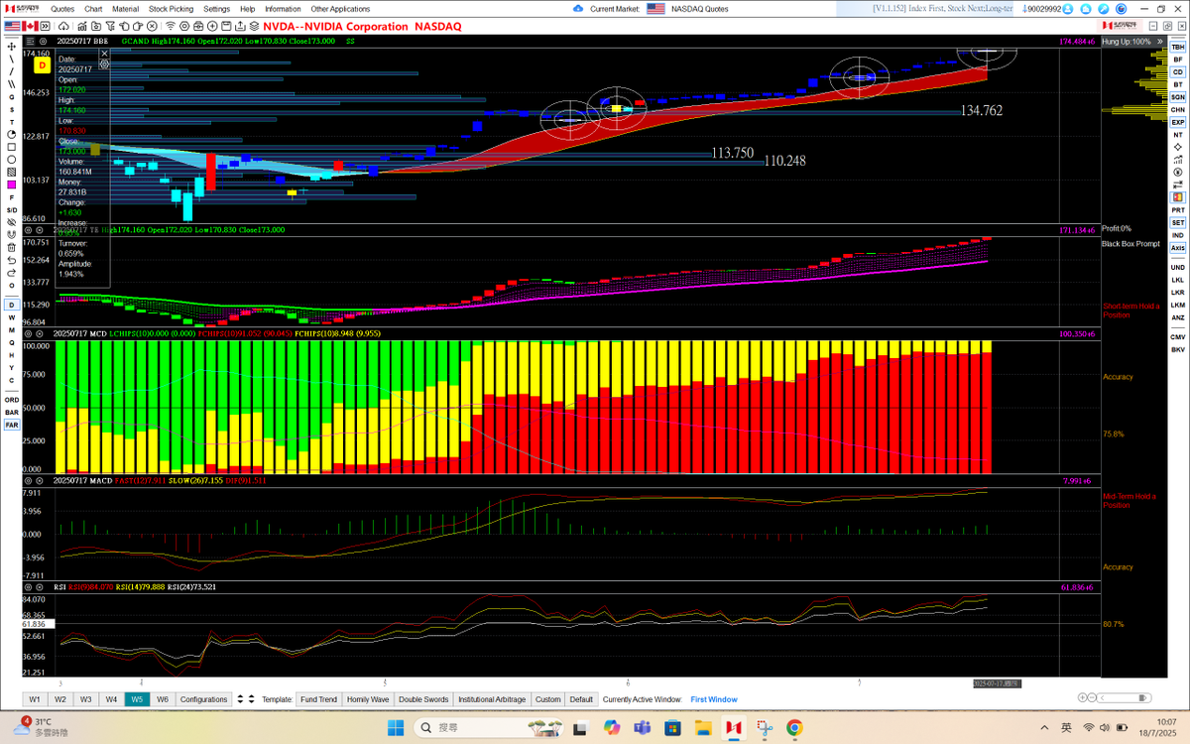1190x744 pixels.
Task: Toggle the BAR chart mode
Action: pyautogui.click(x=12, y=412)
